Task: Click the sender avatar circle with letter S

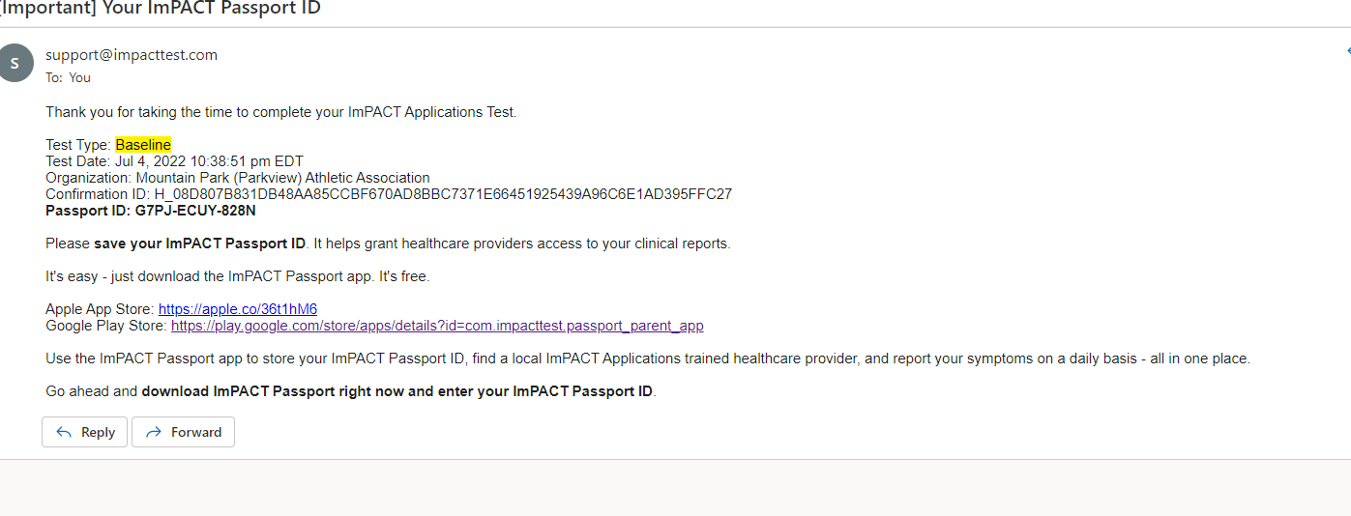Action: 15,64
